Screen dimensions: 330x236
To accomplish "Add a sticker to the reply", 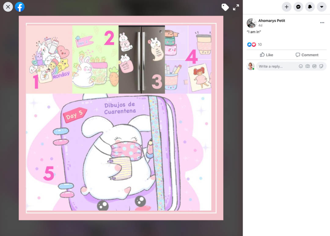I will pos(322,66).
